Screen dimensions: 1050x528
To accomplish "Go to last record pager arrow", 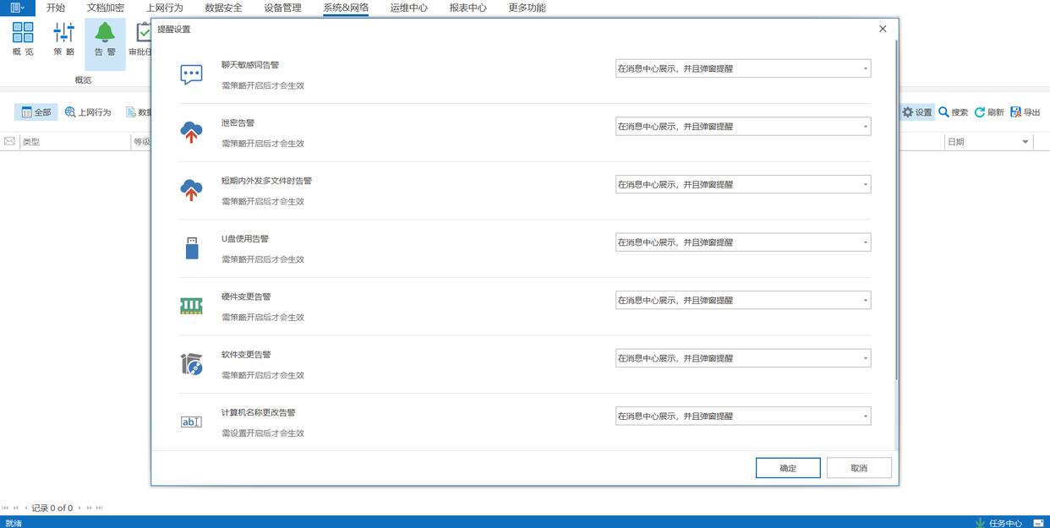I will (99, 508).
